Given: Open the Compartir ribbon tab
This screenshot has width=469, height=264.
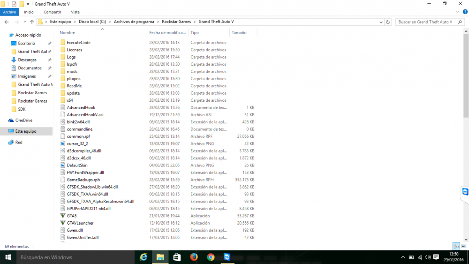Looking at the screenshot, I should tap(53, 12).
